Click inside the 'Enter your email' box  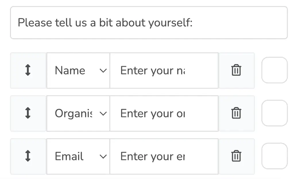pyautogui.click(x=164, y=156)
